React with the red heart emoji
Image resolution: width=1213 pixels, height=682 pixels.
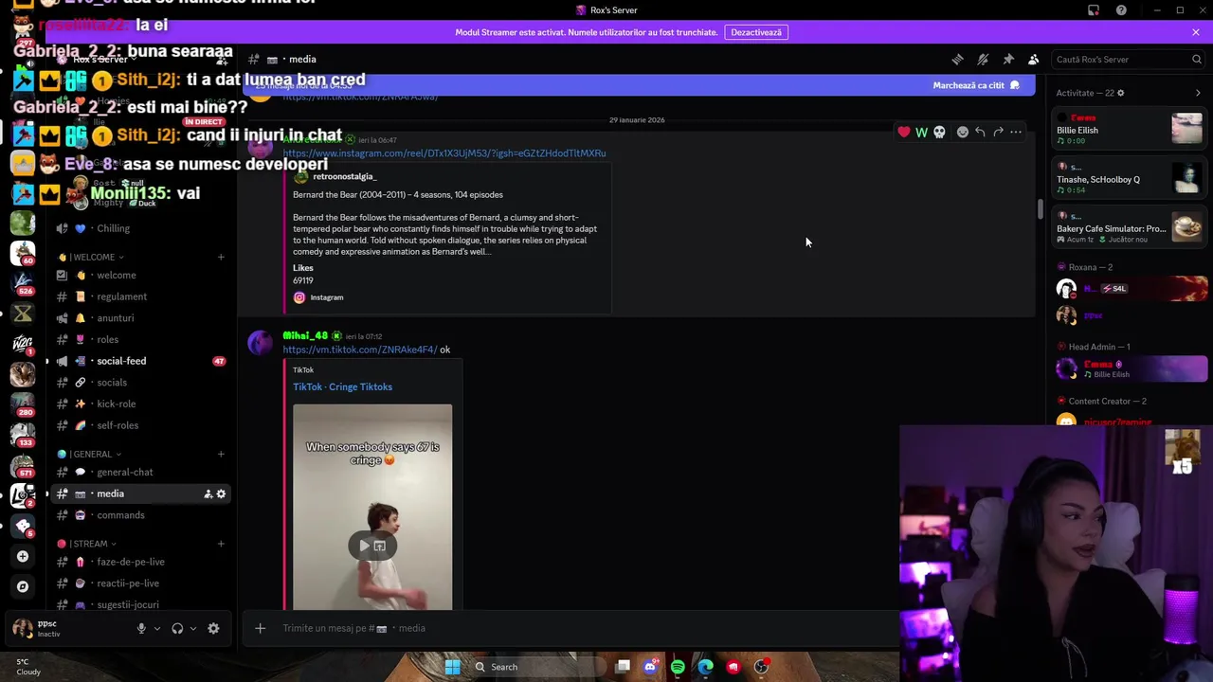pos(904,132)
